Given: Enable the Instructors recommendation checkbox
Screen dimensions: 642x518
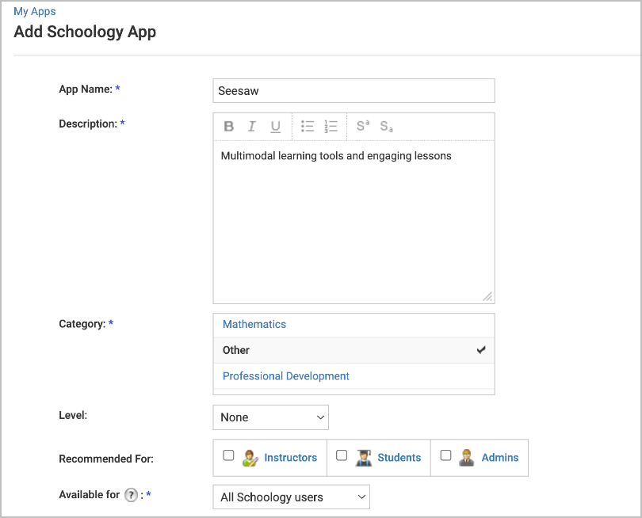Looking at the screenshot, I should point(228,455).
